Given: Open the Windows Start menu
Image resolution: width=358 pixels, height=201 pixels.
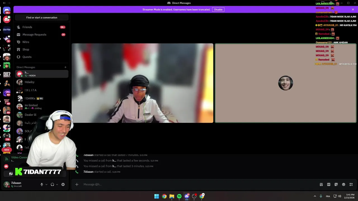Looking at the screenshot, I should tap(157, 196).
